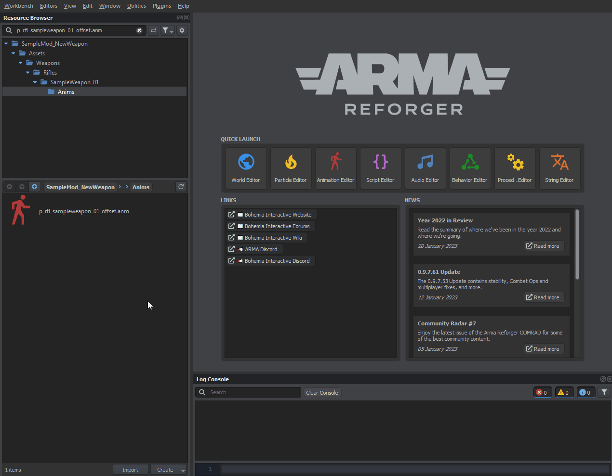
Task: Open the Behavior Editor
Action: pos(470,168)
